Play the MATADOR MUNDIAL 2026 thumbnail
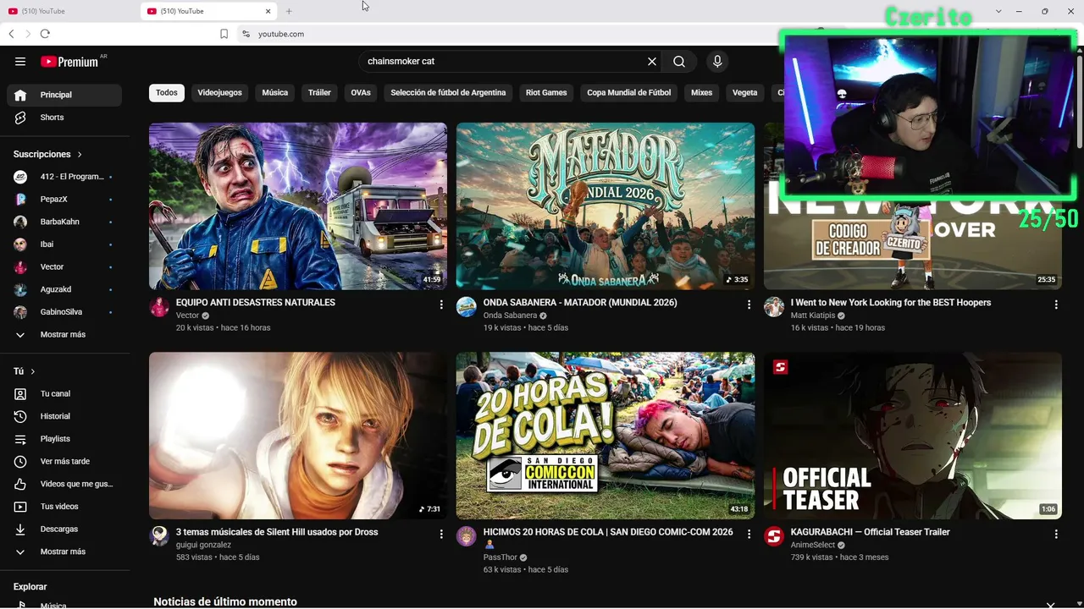 click(x=606, y=206)
